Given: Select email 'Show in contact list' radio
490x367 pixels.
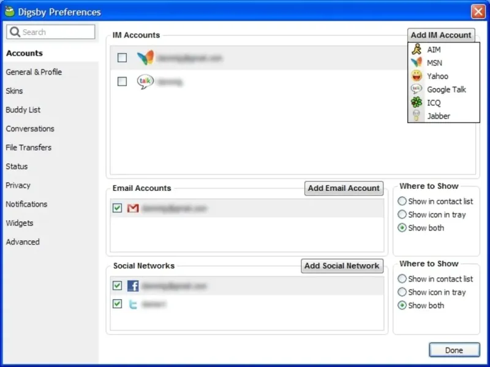Looking at the screenshot, I should coord(402,201).
